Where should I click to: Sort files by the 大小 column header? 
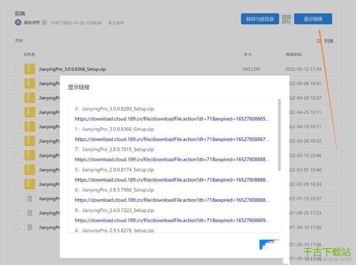[247, 55]
